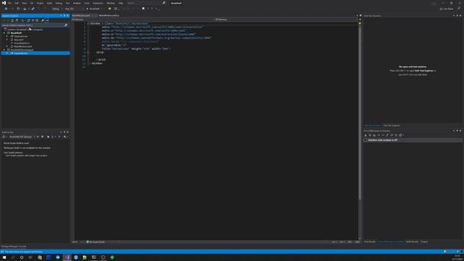
Task: Click the Solution Explorer Properties wrench icon
Action: click(x=43, y=20)
